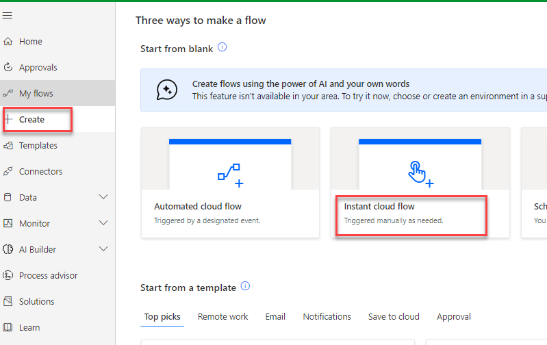Click 'Triggered manually as needed.' text
The image size is (547, 345).
point(394,221)
